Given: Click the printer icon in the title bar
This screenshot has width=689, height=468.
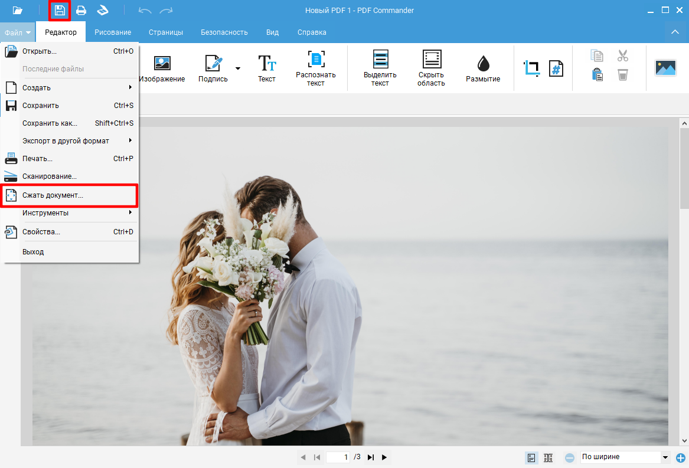Looking at the screenshot, I should [81, 10].
